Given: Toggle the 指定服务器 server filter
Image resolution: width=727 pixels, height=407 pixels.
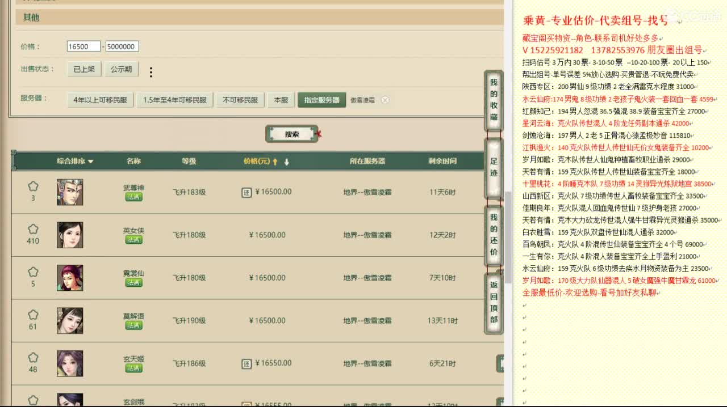Looking at the screenshot, I should coord(322,100).
